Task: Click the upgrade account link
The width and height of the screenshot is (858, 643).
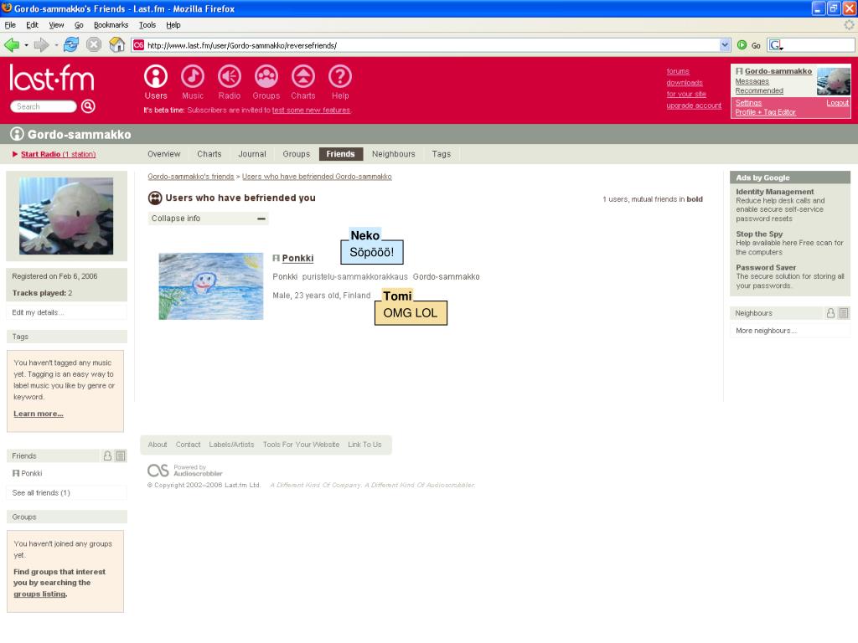Action: click(x=693, y=105)
